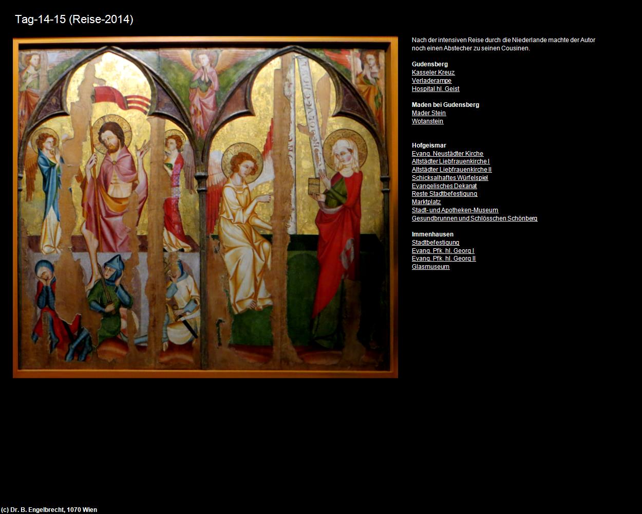
Task: Open Stadt- und Apotheken-Museum link
Action: tap(455, 210)
